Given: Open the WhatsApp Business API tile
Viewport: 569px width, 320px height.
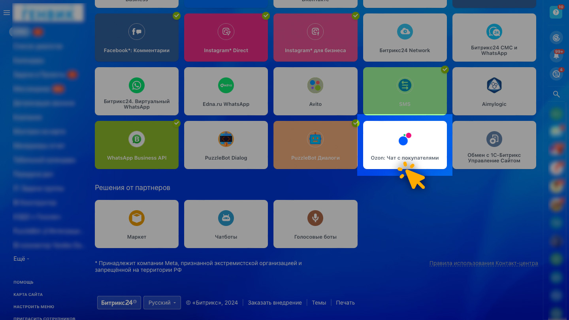Looking at the screenshot, I should (137, 145).
